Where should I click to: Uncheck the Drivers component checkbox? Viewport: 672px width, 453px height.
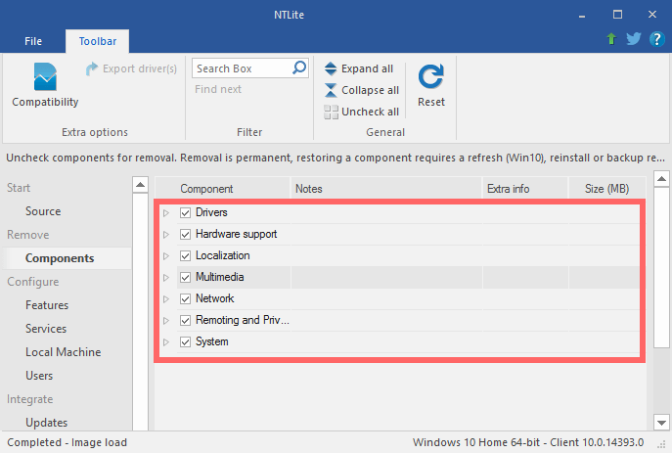185,212
